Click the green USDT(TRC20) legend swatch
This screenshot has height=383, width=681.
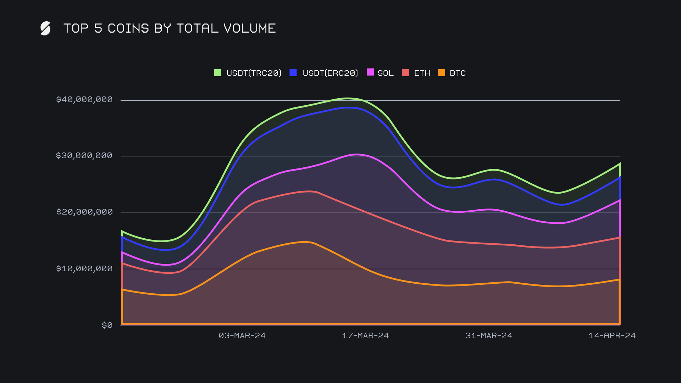click(217, 73)
